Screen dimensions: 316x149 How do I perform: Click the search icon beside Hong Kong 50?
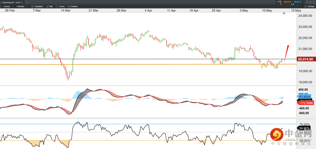[22, 2]
